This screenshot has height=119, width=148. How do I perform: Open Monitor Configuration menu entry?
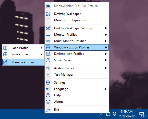click(77, 20)
